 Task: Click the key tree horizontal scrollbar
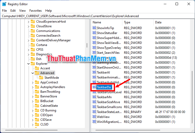tap(31, 130)
